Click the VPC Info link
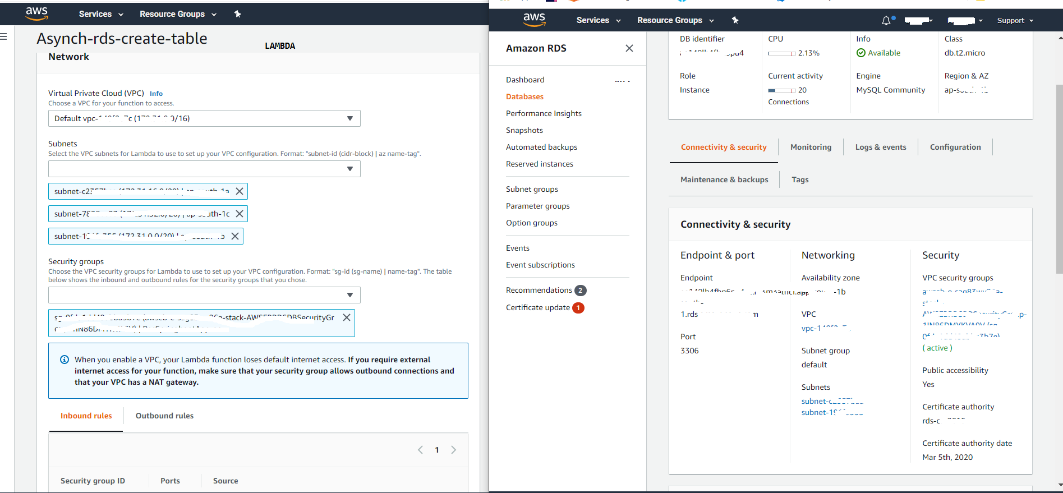This screenshot has height=493, width=1063. click(156, 94)
